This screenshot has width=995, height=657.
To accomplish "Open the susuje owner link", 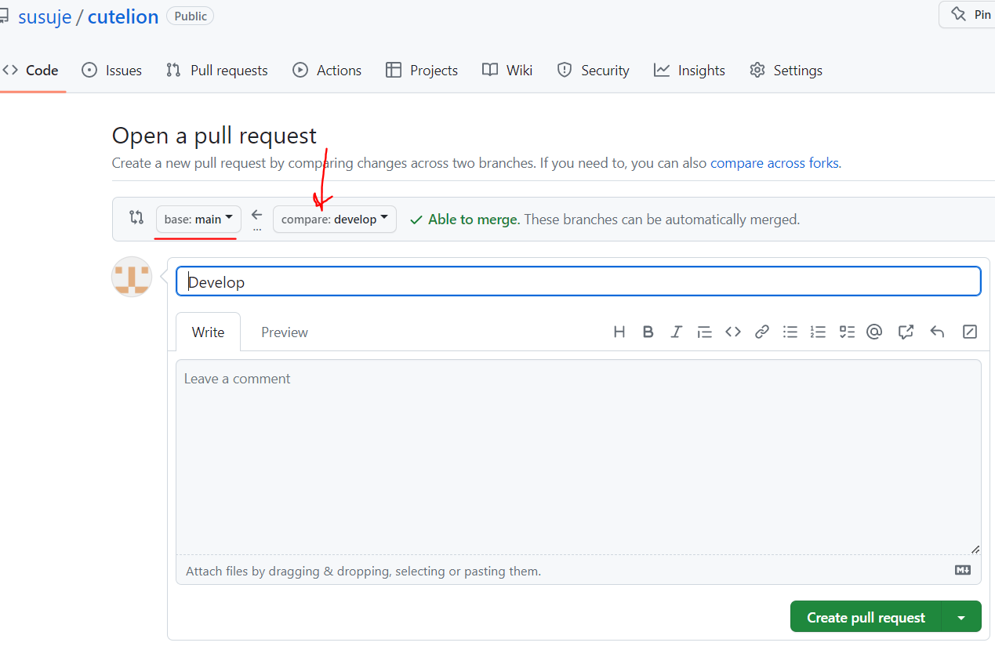I will (x=45, y=16).
